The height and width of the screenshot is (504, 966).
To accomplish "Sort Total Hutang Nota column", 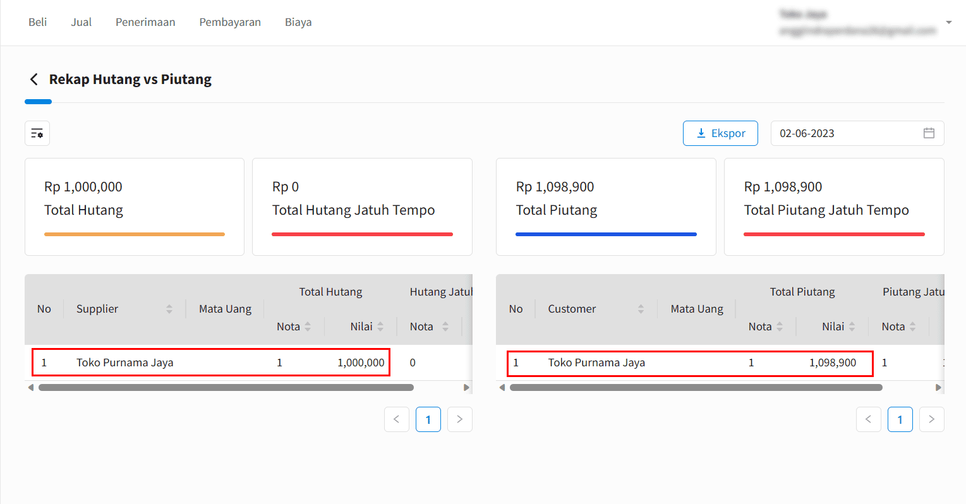I will (x=308, y=327).
